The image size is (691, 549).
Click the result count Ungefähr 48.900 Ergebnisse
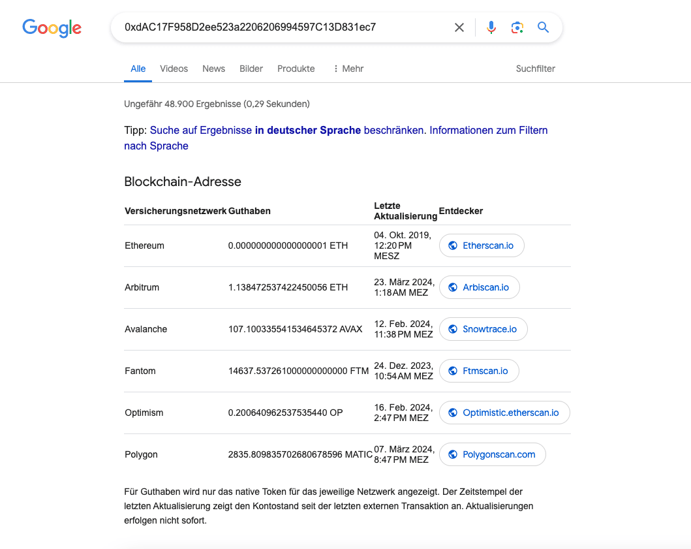[x=217, y=104]
